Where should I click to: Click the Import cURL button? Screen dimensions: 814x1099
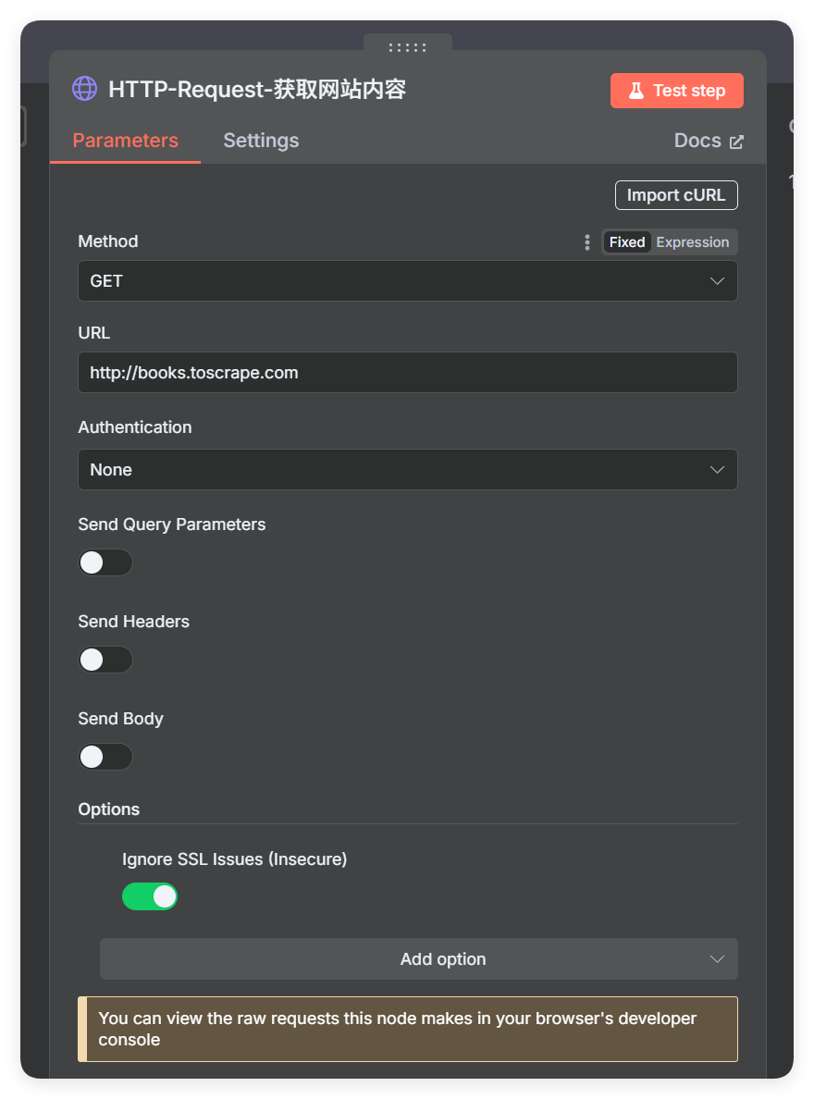point(676,195)
